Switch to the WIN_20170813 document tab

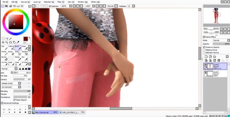(72, 112)
